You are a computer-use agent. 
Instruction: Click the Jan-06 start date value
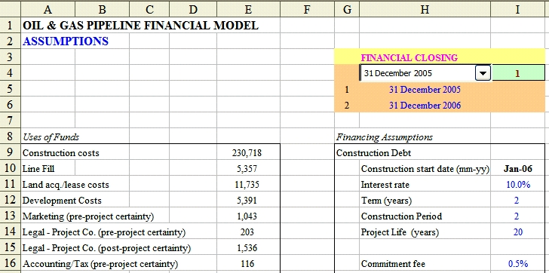[x=518, y=169]
